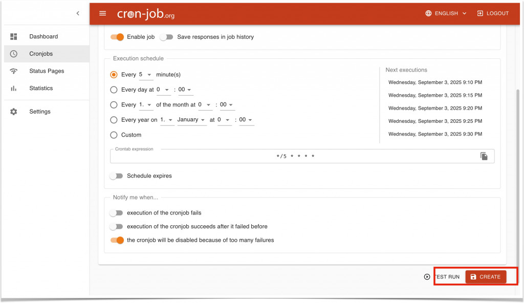This screenshot has width=524, height=303.
Task: Enable notification when cronjob execution fails
Action: tap(116, 213)
